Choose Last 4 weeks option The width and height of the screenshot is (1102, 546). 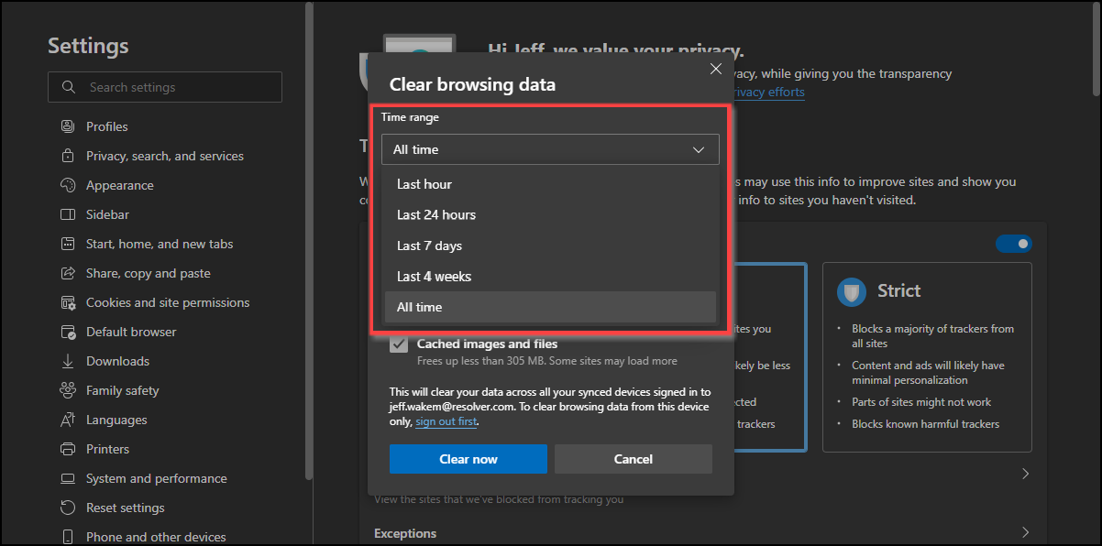[x=550, y=276]
